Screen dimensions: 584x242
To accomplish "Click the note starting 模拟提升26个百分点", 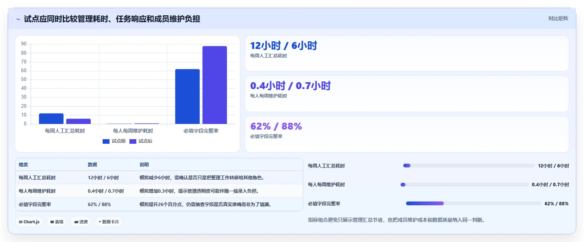I will pos(206,205).
